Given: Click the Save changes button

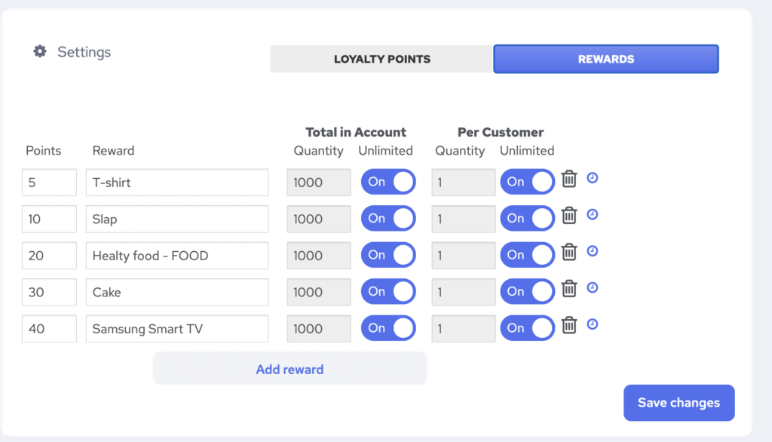Looking at the screenshot, I should pos(679,403).
